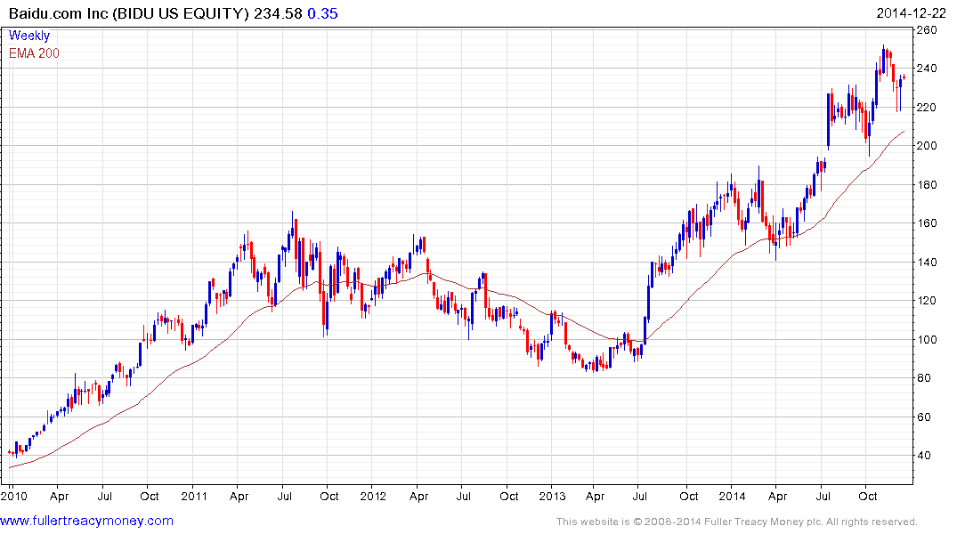The image size is (957, 534).
Task: Click the final weekly candle near 235
Action: click(x=904, y=77)
